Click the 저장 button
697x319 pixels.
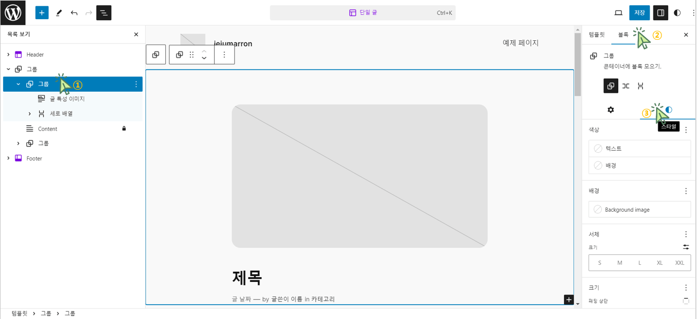(640, 13)
